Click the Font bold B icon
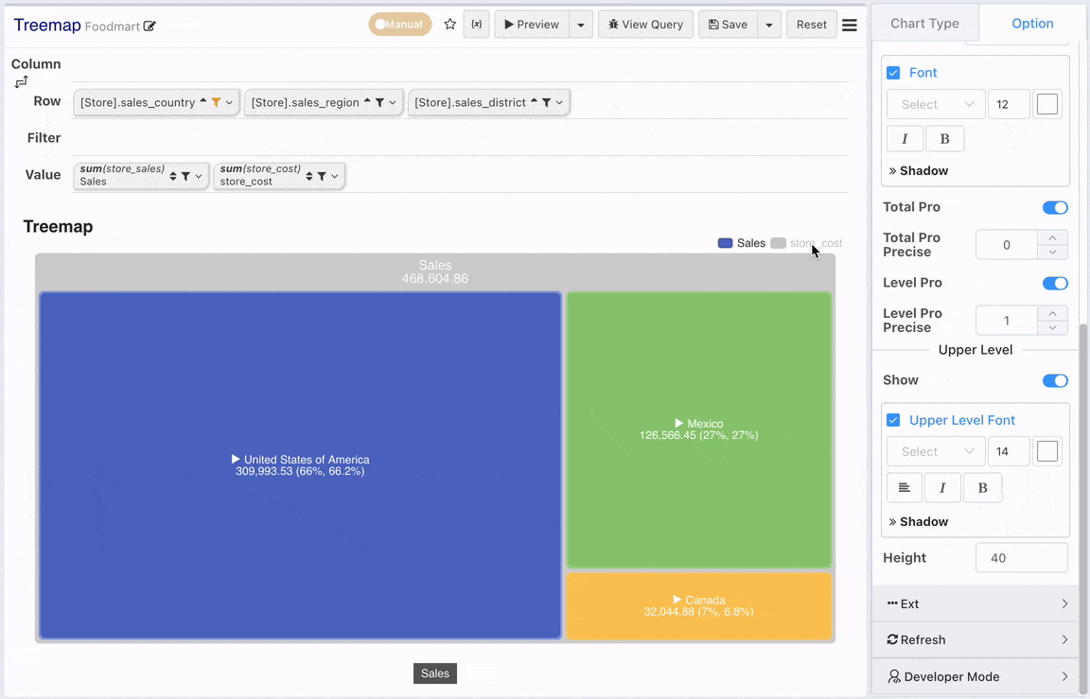Image resolution: width=1090 pixels, height=699 pixels. (944, 139)
